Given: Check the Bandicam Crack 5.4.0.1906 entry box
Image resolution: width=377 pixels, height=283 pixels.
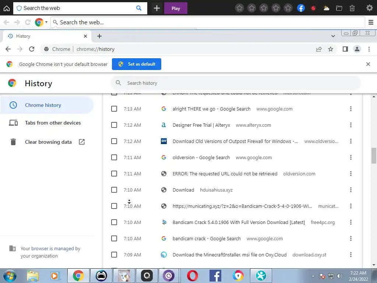Looking at the screenshot, I should [114, 222].
